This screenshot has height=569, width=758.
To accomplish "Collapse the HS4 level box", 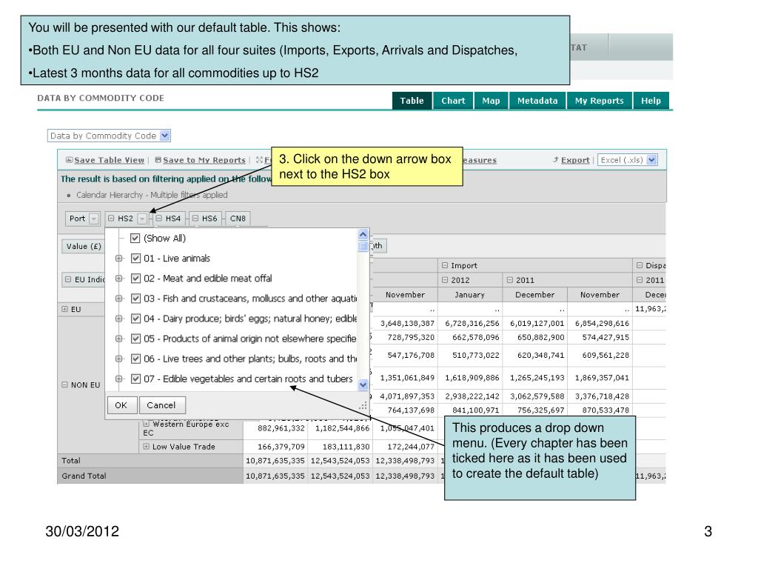I will coord(159,219).
